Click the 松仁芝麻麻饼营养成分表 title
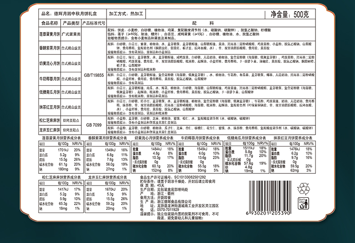Viewport: 355px width, 243px height. (61, 177)
